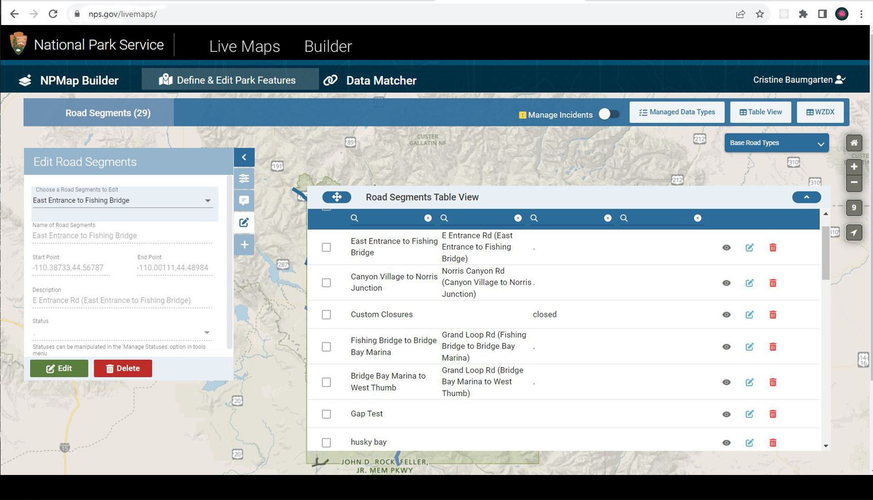
Task: Open the comment bubble icon in side toolbar
Action: 244,200
